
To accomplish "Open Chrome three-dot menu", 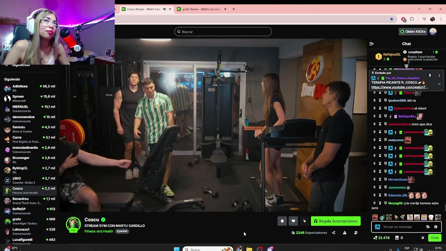I will [x=441, y=19].
